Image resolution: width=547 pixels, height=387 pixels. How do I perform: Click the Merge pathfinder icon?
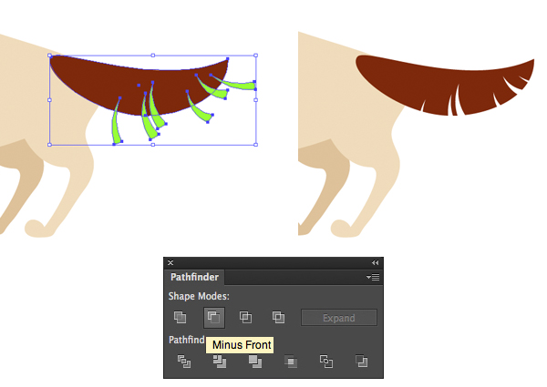pyautogui.click(x=255, y=362)
